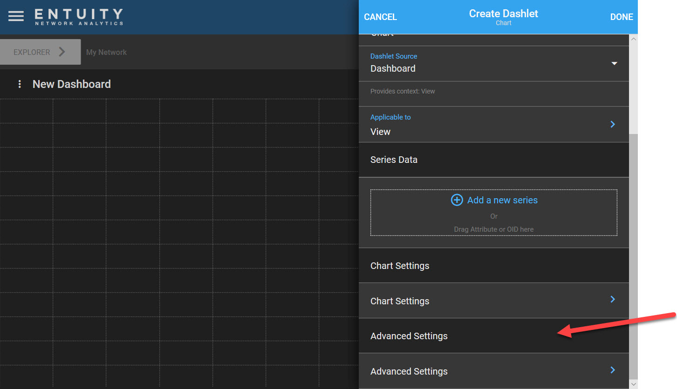Open the three-dot menu beside New Dashboard
677x389 pixels.
(20, 84)
